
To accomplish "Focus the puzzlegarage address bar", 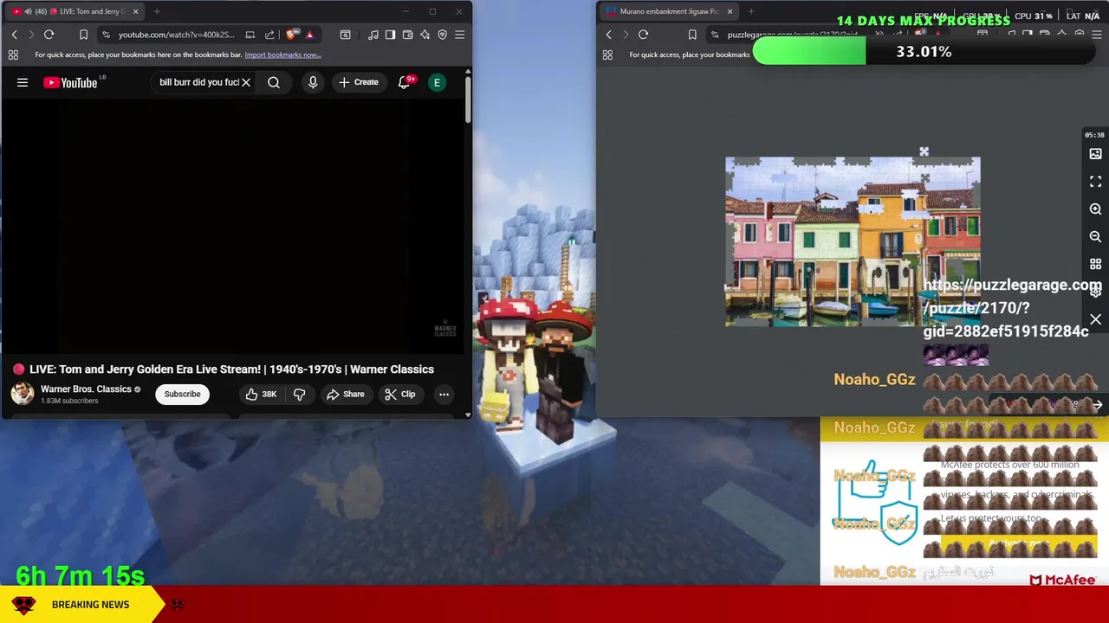I will pos(793,35).
